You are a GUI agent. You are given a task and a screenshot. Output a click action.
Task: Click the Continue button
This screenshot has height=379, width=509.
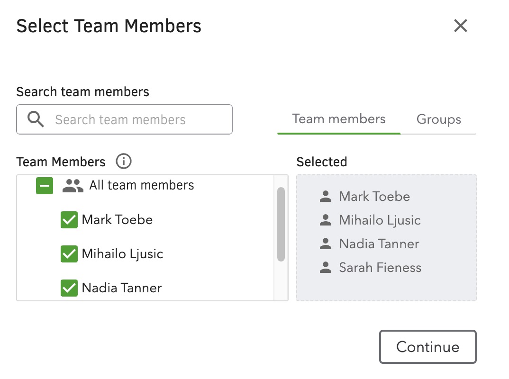427,346
